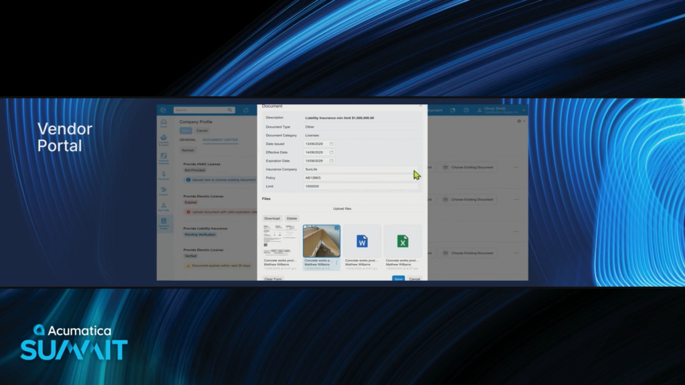Uncheck the selected photo file checkbox
The image size is (685, 385).
(x=336, y=229)
